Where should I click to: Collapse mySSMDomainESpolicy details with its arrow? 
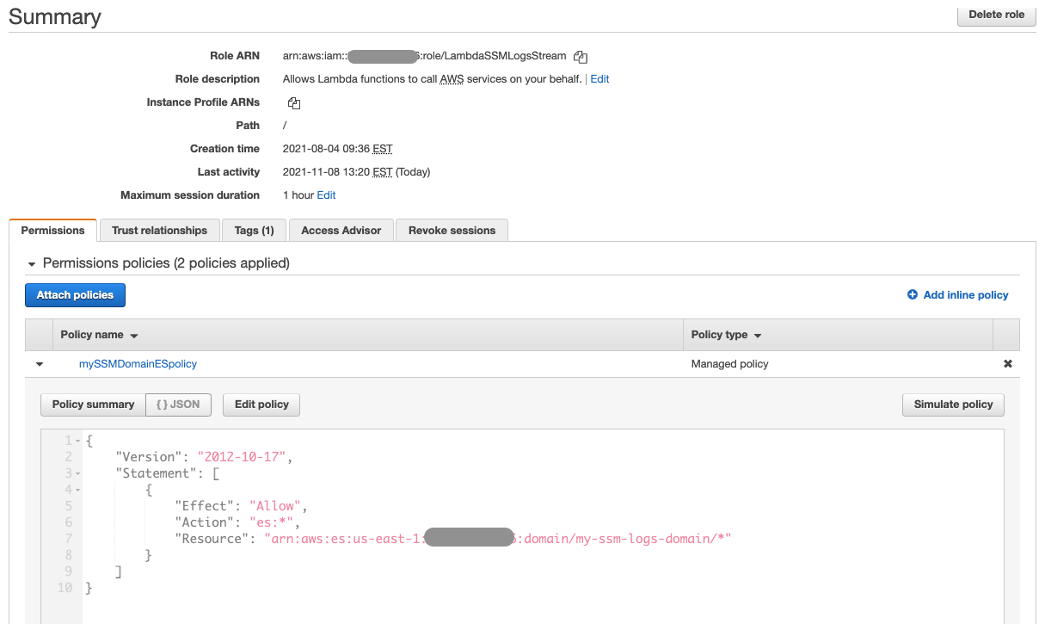click(39, 363)
